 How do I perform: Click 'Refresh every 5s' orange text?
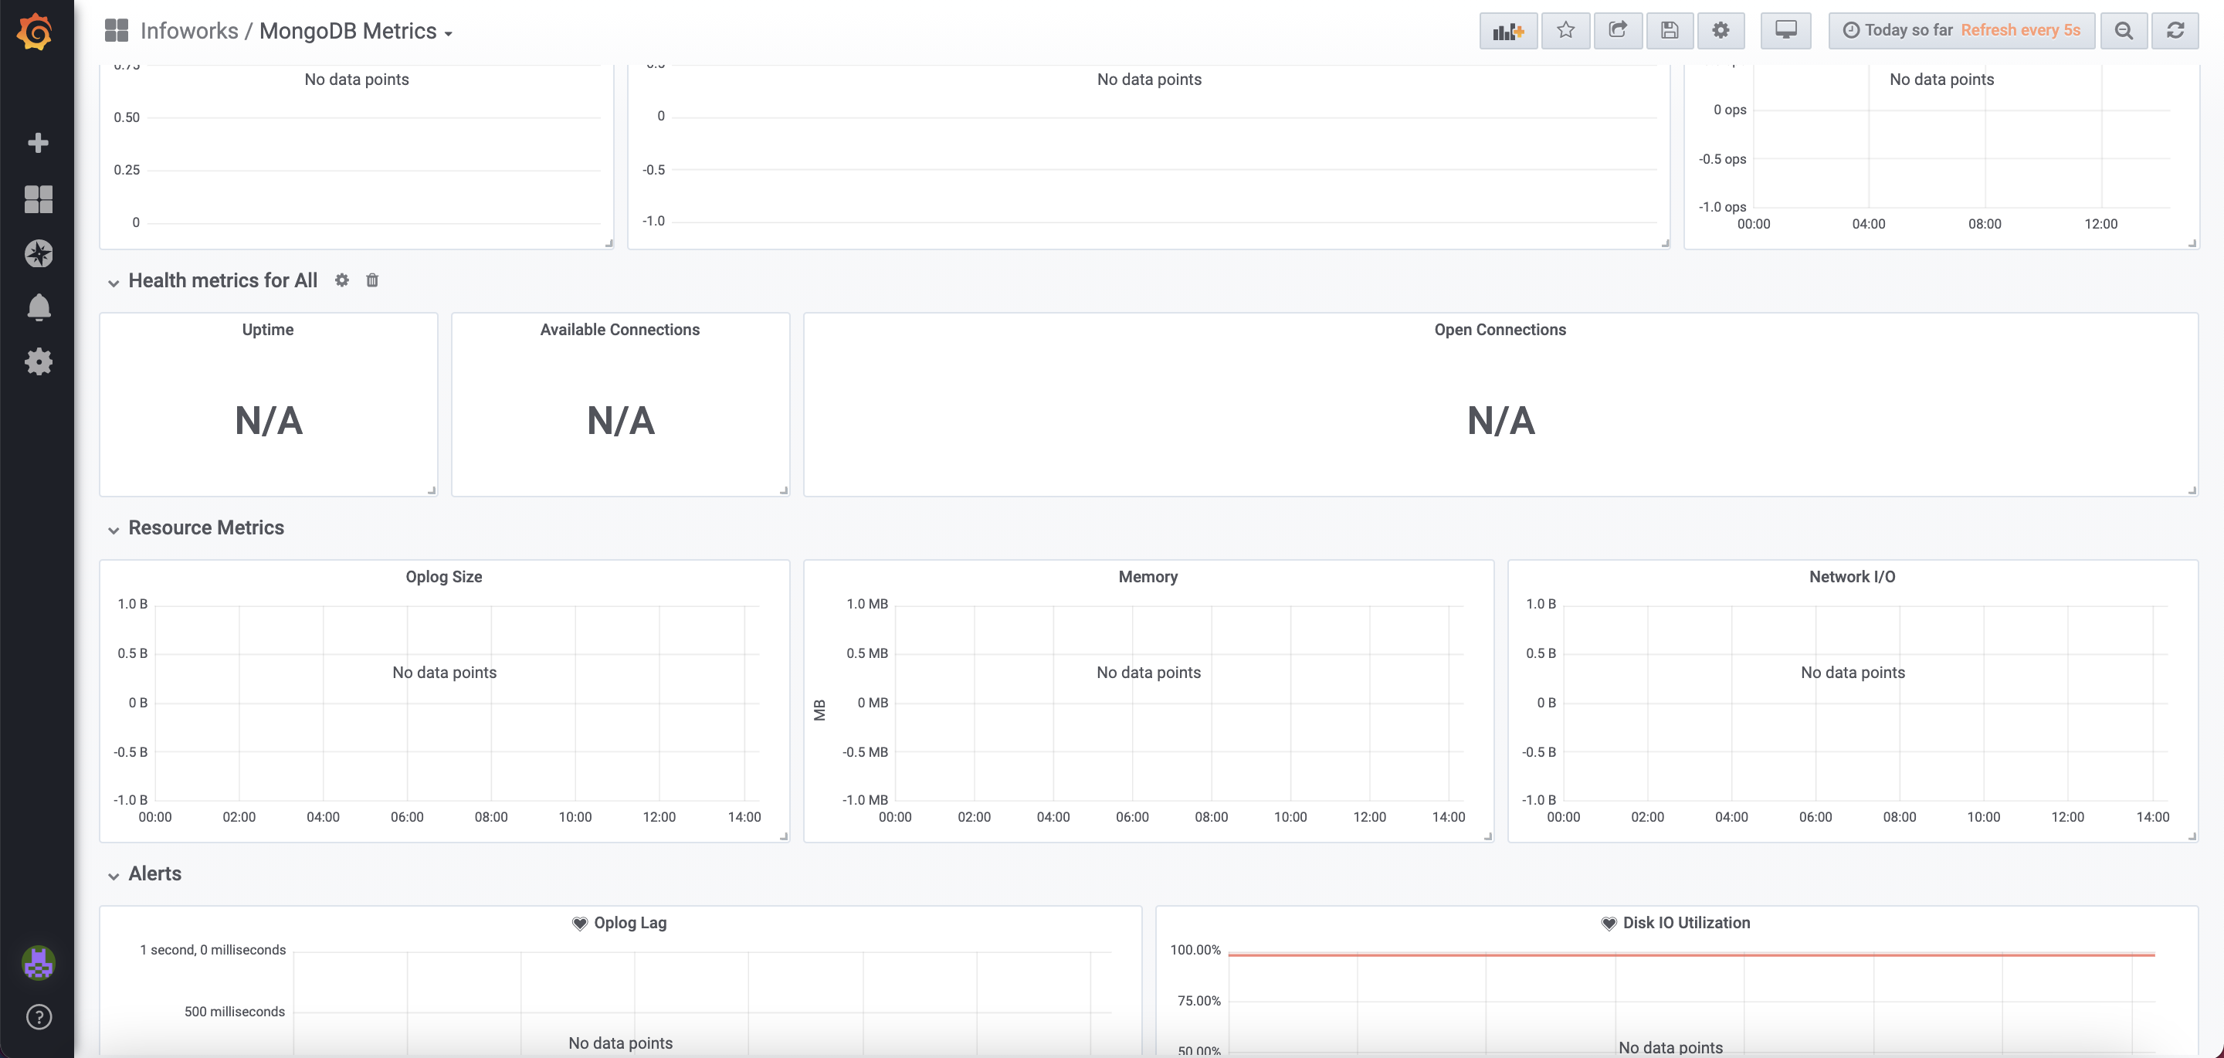coord(2020,30)
